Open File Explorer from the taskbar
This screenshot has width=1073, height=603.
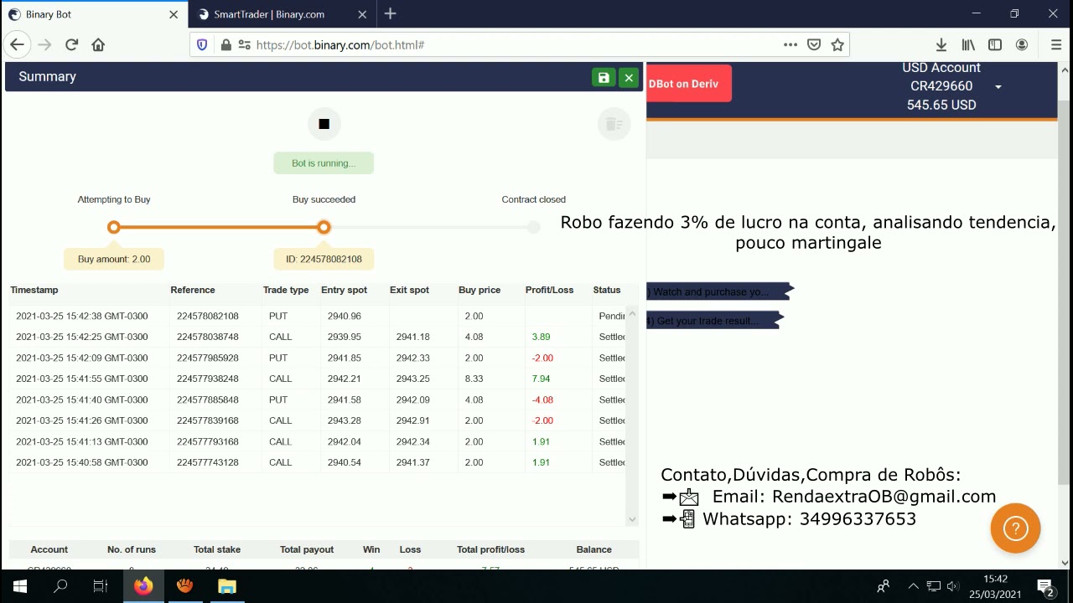(227, 586)
